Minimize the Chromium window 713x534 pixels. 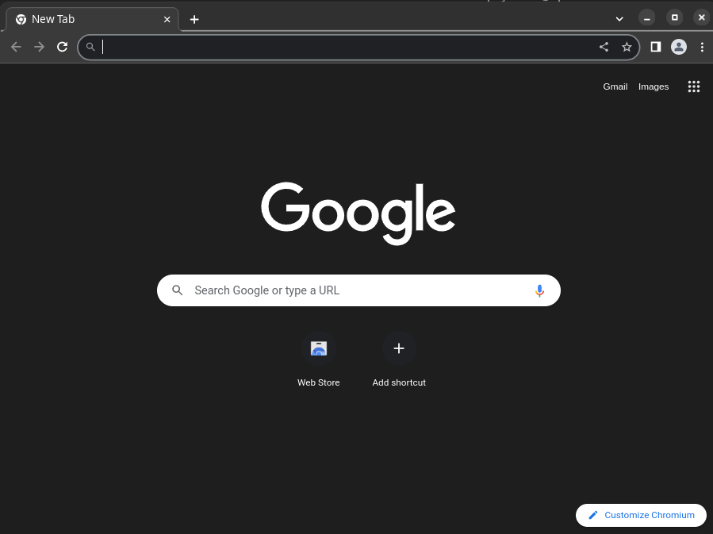point(646,18)
